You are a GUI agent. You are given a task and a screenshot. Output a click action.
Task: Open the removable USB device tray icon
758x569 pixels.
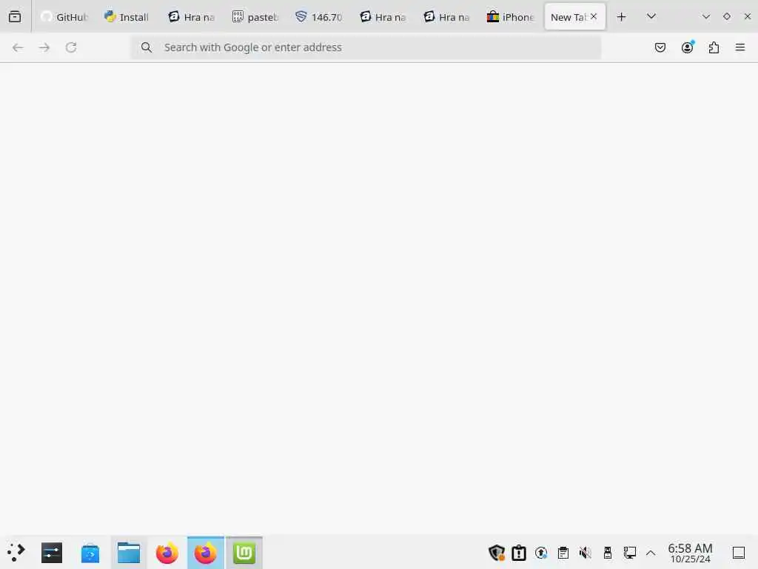pyautogui.click(x=608, y=552)
